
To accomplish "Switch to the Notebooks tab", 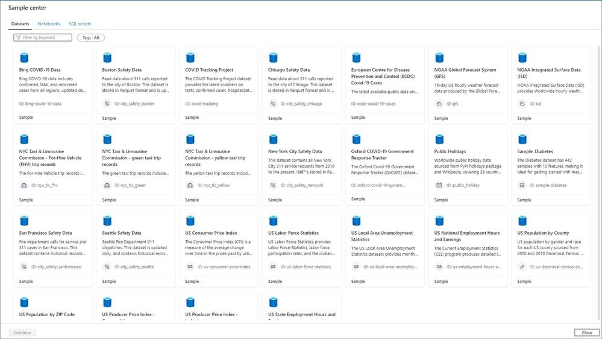I will click(49, 24).
